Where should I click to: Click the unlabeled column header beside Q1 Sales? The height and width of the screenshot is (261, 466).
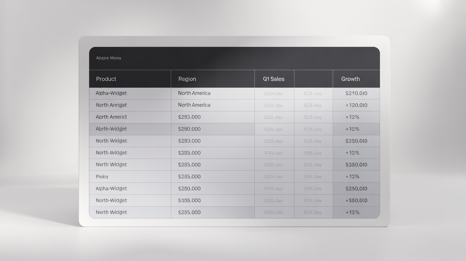coord(313,79)
